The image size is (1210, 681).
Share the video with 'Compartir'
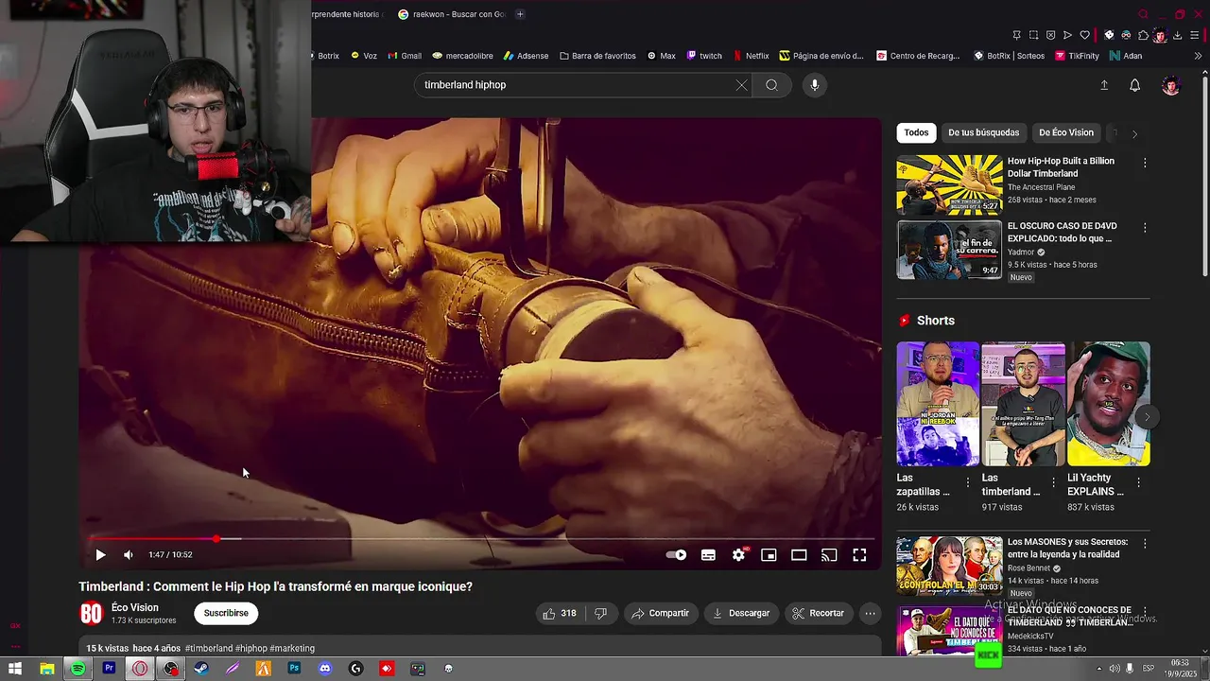point(661,613)
